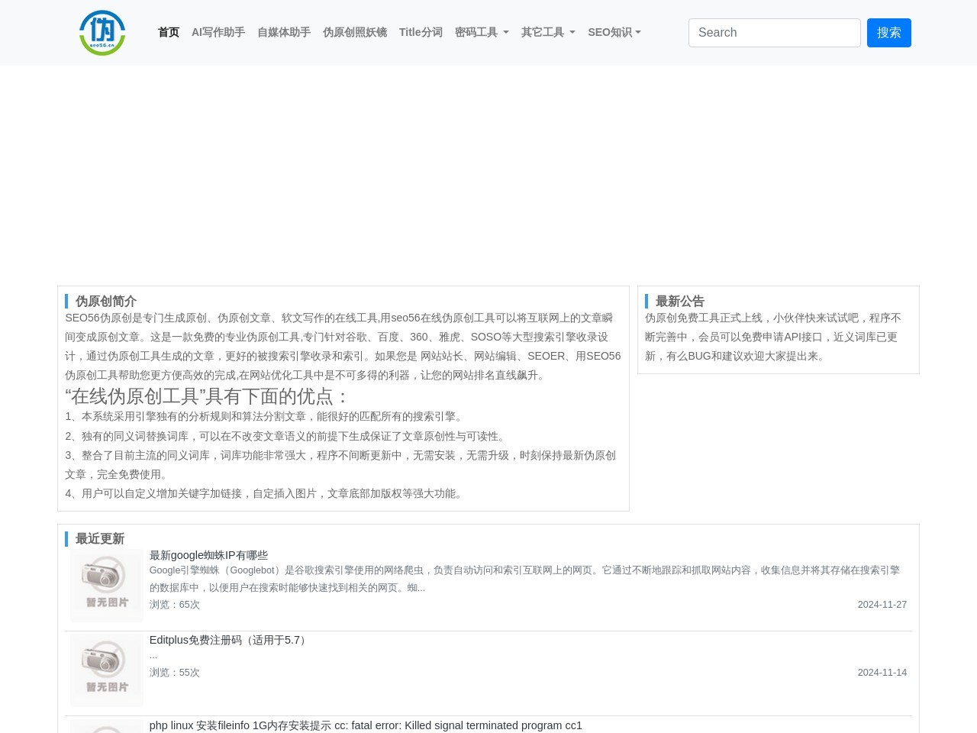Screen dimensions: 977x733
Task: Expand the 密码工具 dropdown menu
Action: [481, 32]
